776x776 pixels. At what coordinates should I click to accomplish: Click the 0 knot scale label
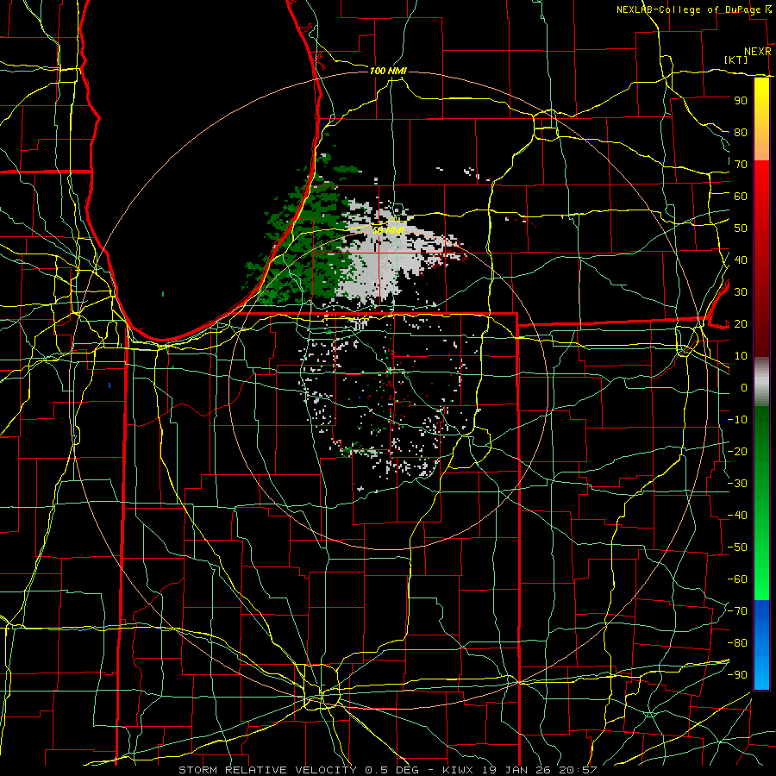coord(744,388)
